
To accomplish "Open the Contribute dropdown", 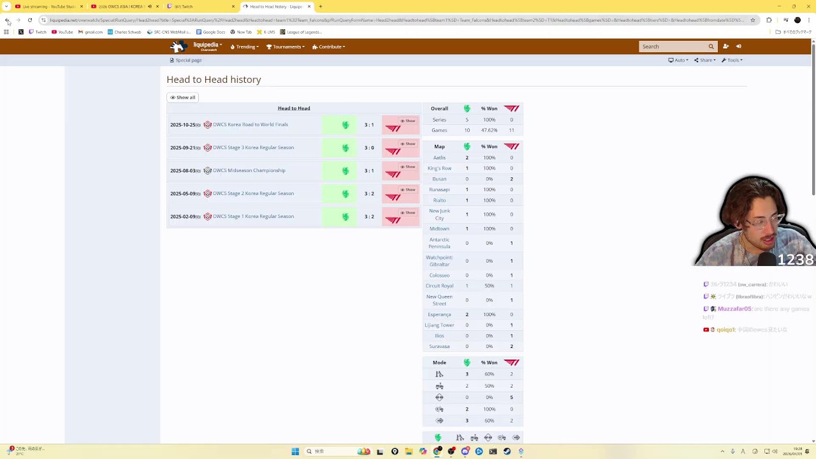I will point(329,47).
